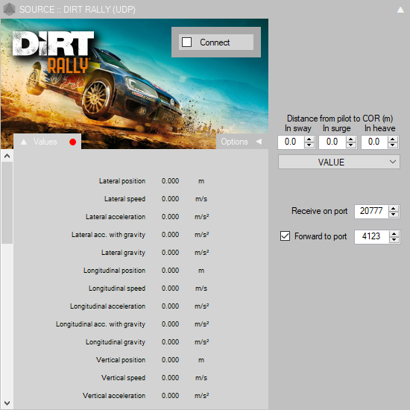Decrement the Forward to port number
This screenshot has height=410, width=410.
[x=394, y=240]
